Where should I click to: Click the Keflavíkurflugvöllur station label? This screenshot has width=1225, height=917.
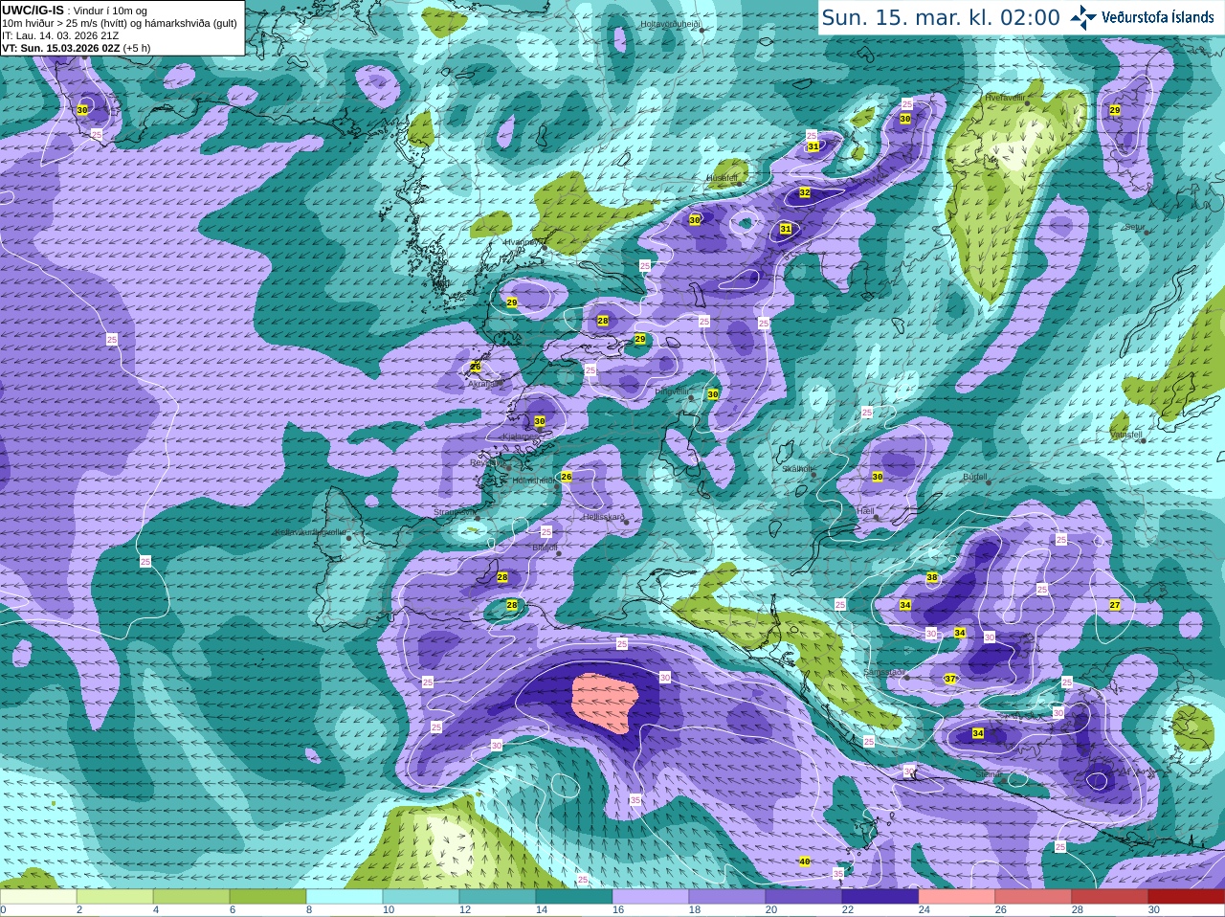point(311,532)
